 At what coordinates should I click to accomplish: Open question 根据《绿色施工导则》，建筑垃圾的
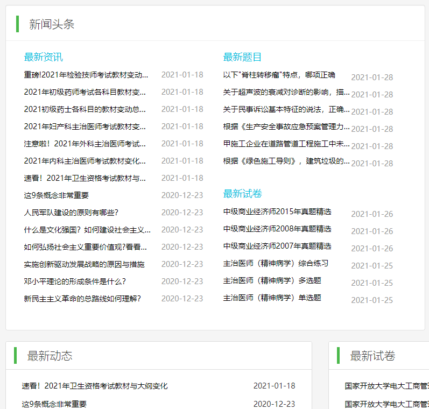coord(286,161)
